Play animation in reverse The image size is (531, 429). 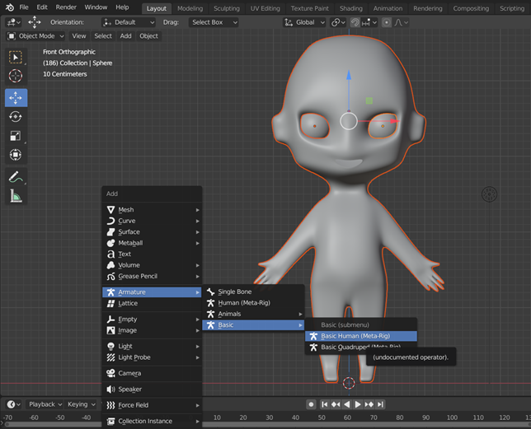pyautogui.click(x=346, y=404)
